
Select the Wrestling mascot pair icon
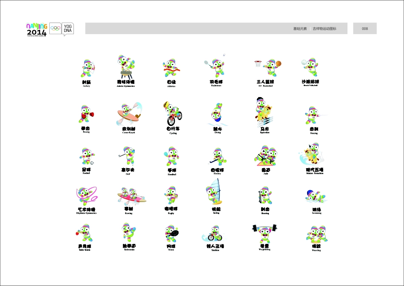[x=316, y=235]
